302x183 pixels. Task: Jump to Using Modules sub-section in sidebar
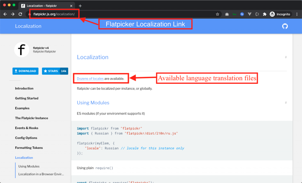click(x=29, y=166)
